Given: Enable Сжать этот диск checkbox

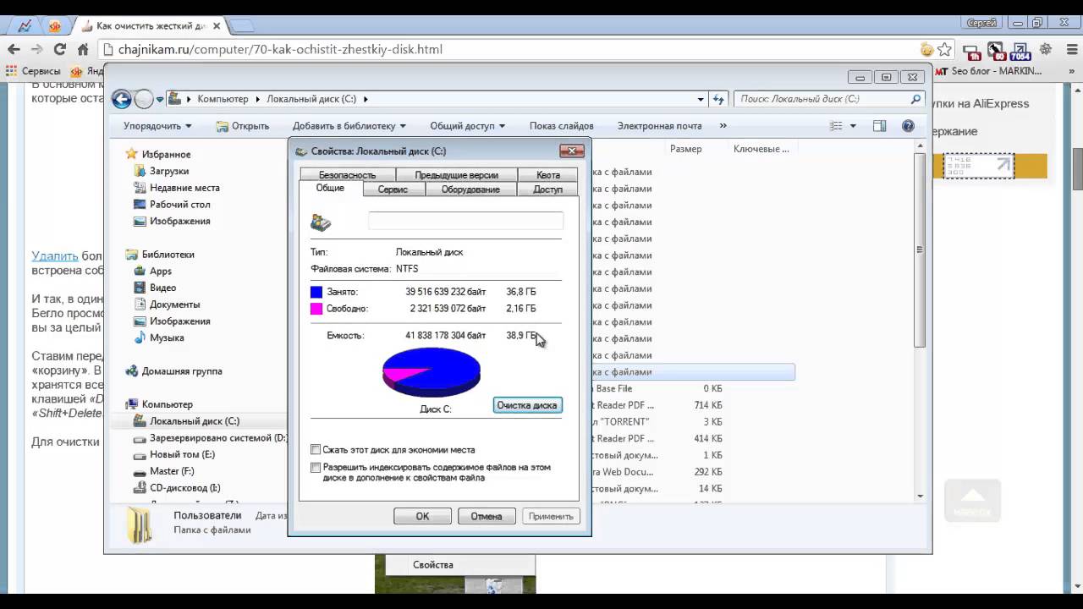Looking at the screenshot, I should coord(316,450).
